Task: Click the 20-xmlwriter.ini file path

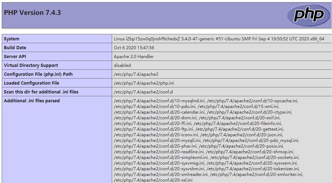Action: pyautogui.click(x=256, y=175)
